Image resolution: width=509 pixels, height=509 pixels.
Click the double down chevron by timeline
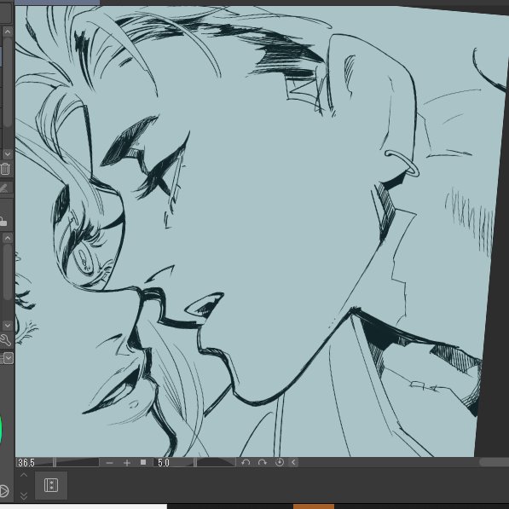coord(24,495)
